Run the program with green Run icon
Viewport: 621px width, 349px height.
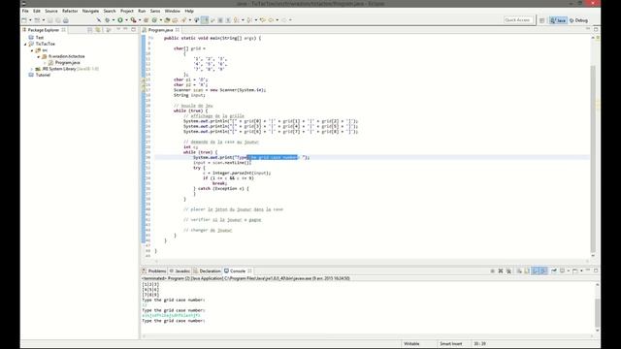120,20
